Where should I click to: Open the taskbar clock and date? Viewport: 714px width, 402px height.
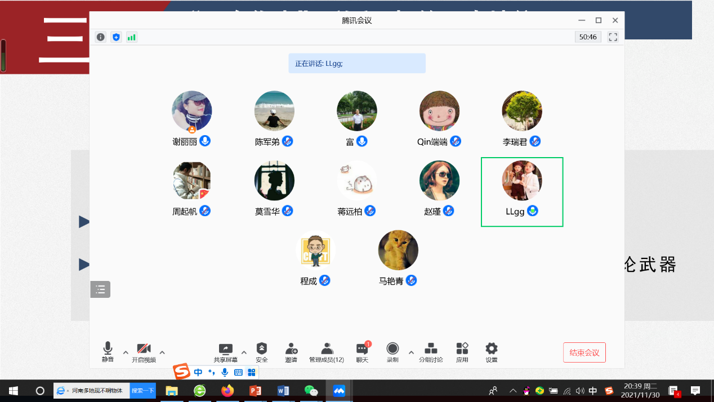[641, 391]
